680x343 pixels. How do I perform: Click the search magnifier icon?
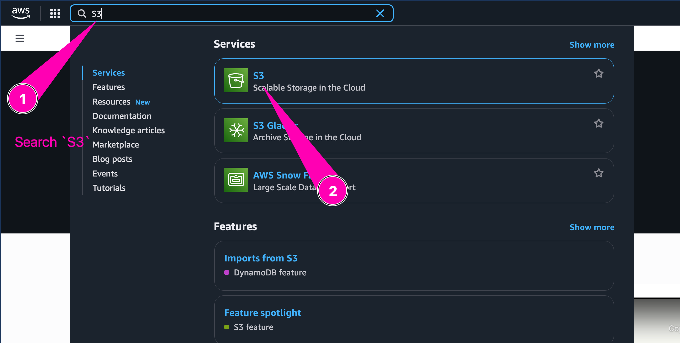[x=82, y=13]
